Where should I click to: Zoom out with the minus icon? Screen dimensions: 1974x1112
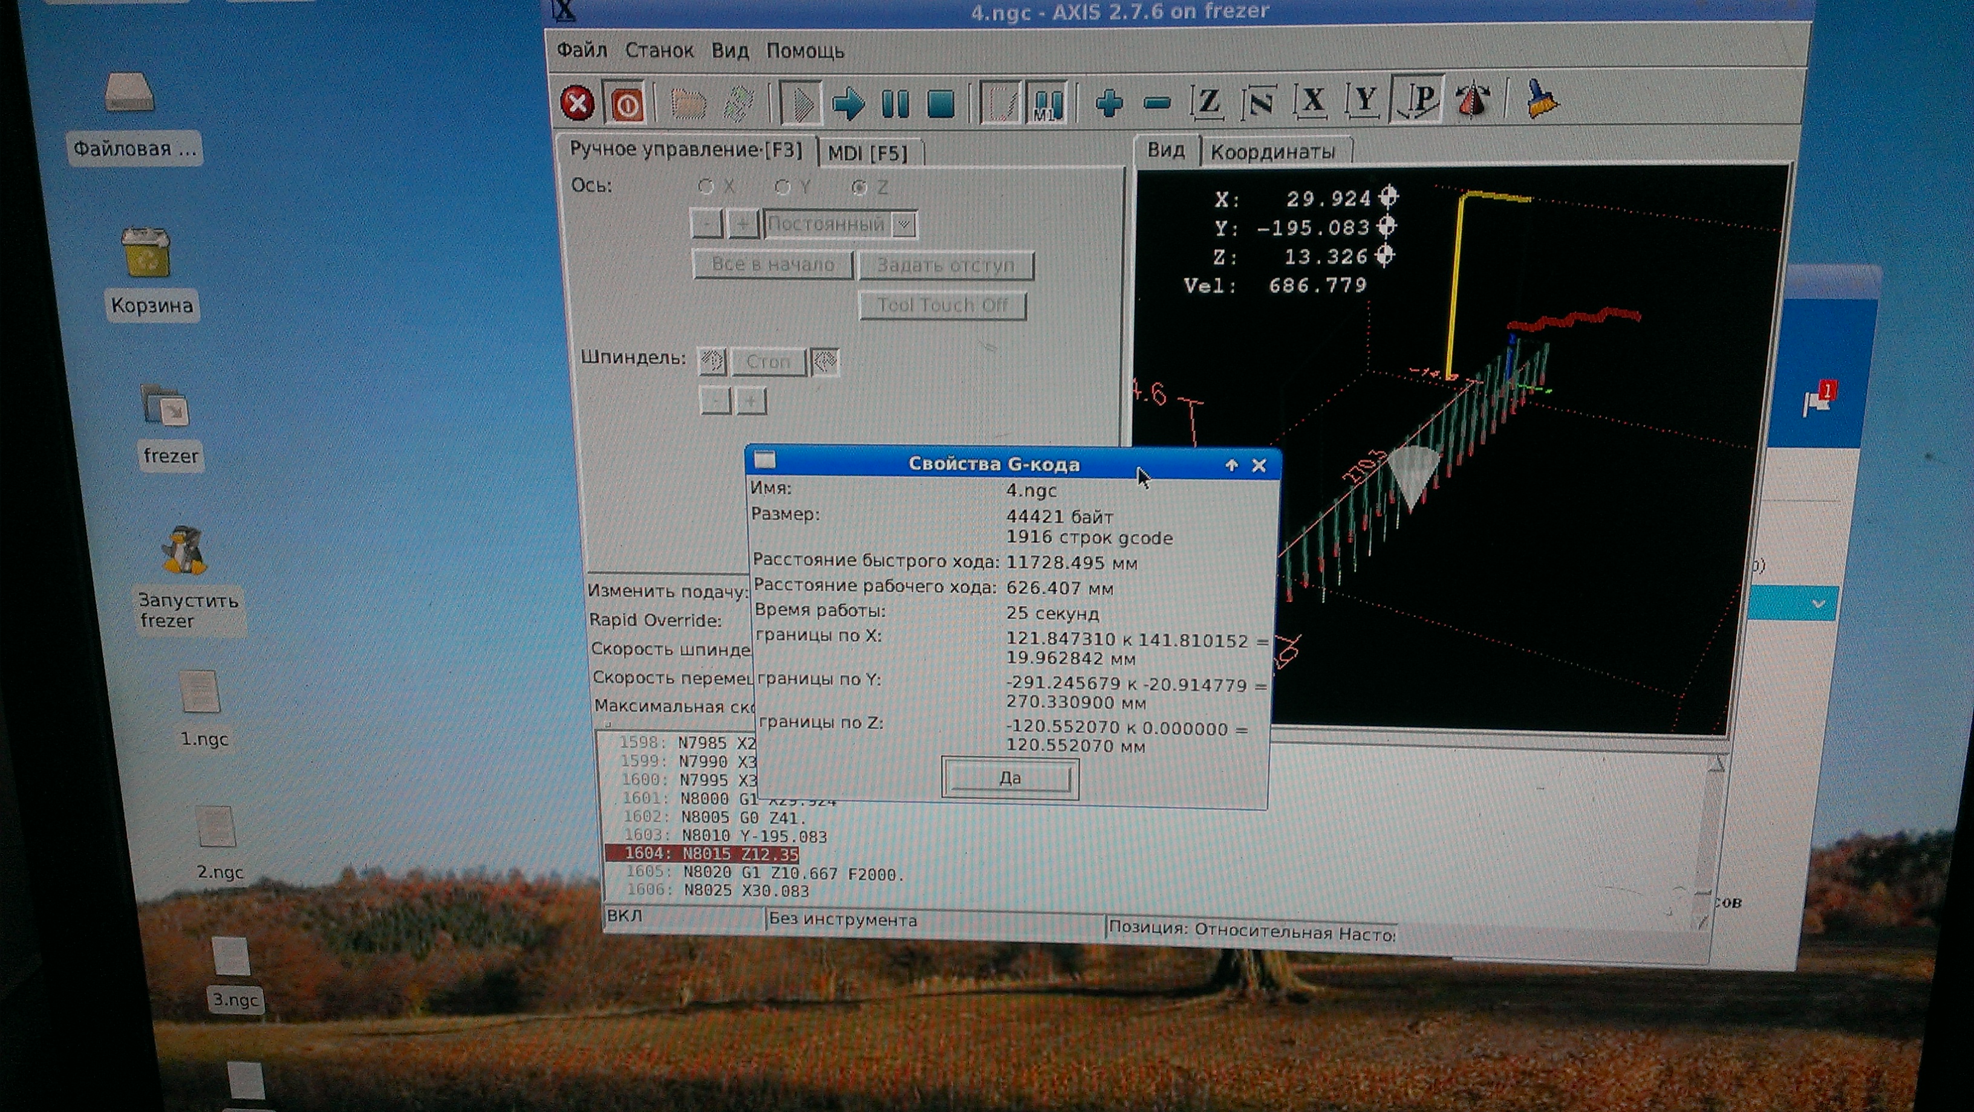tap(1156, 103)
